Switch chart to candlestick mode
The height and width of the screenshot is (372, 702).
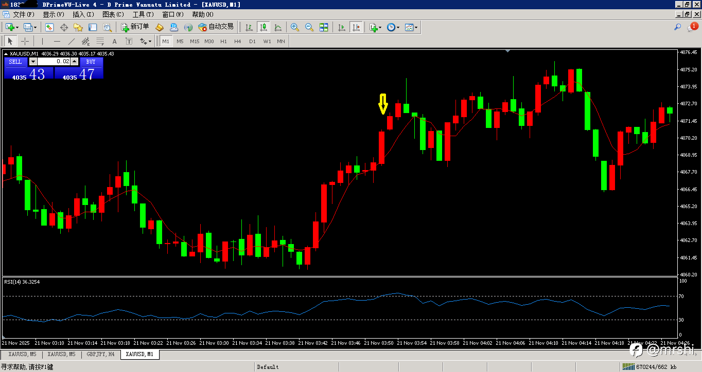[x=264, y=27]
